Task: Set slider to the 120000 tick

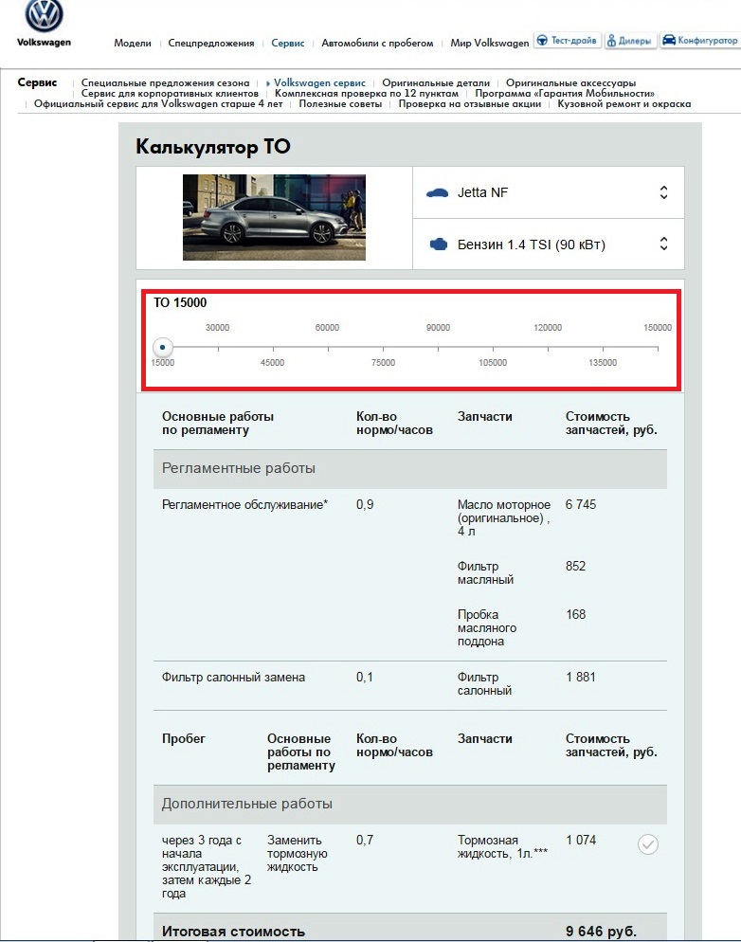Action: (x=549, y=347)
